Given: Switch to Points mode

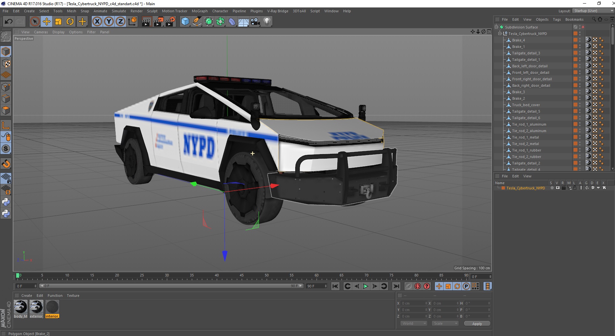Looking at the screenshot, I should click(x=6, y=87).
